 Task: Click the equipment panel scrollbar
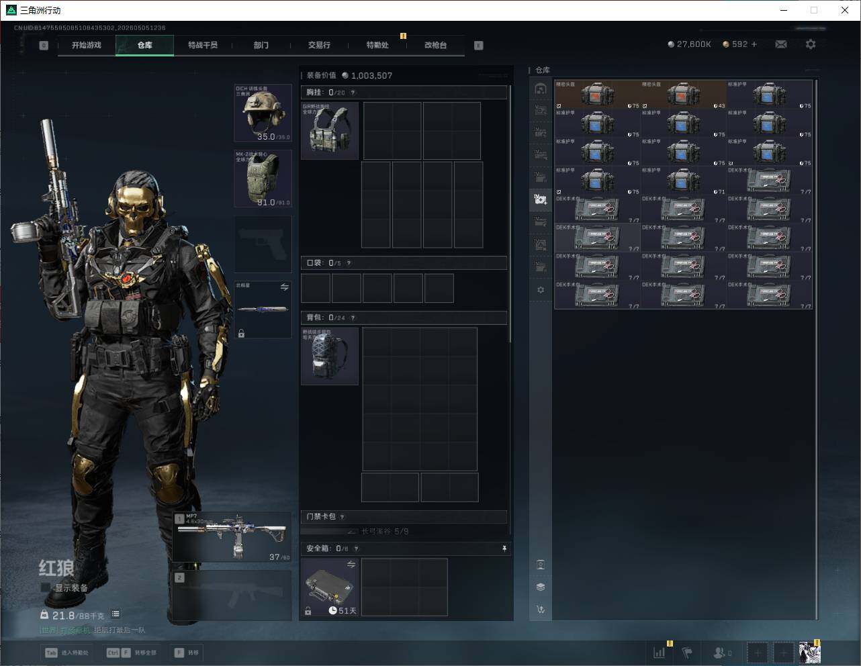(x=510, y=215)
